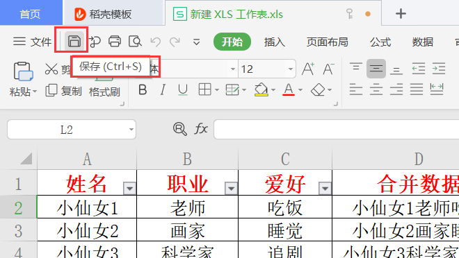Expand the eraser clear dropdown arrow
459x258 pixels.
pos(330,90)
